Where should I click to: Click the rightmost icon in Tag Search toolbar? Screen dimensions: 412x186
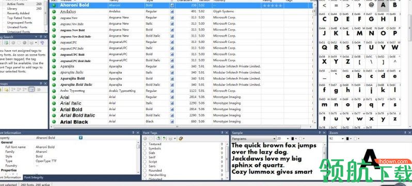pos(42,42)
